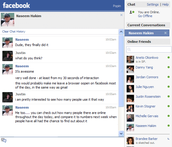Click 'is in SF.' status text
Screen dimensions: 172x147
coord(141,62)
